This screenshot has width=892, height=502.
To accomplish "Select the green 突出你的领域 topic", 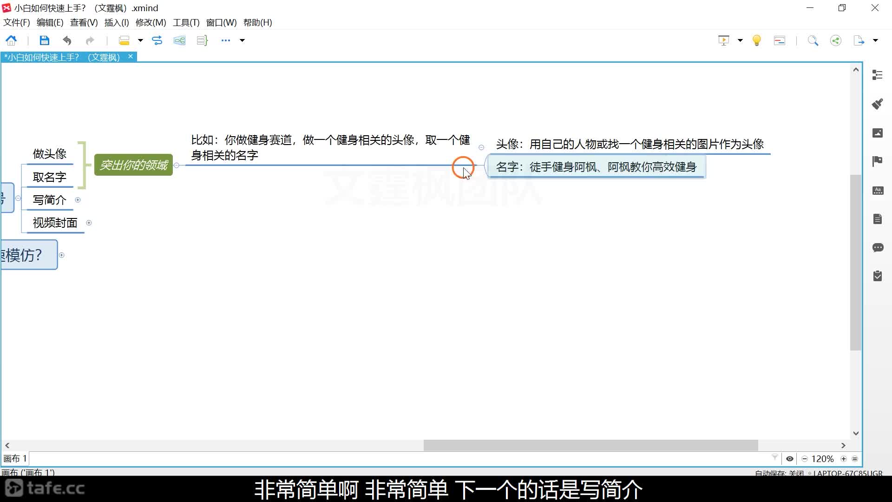I will coord(133,165).
